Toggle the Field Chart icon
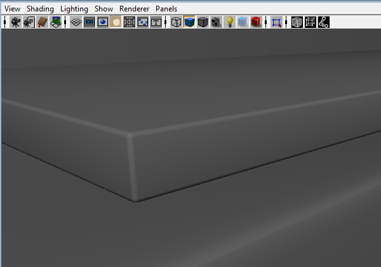The height and width of the screenshot is (267, 381). point(130,22)
